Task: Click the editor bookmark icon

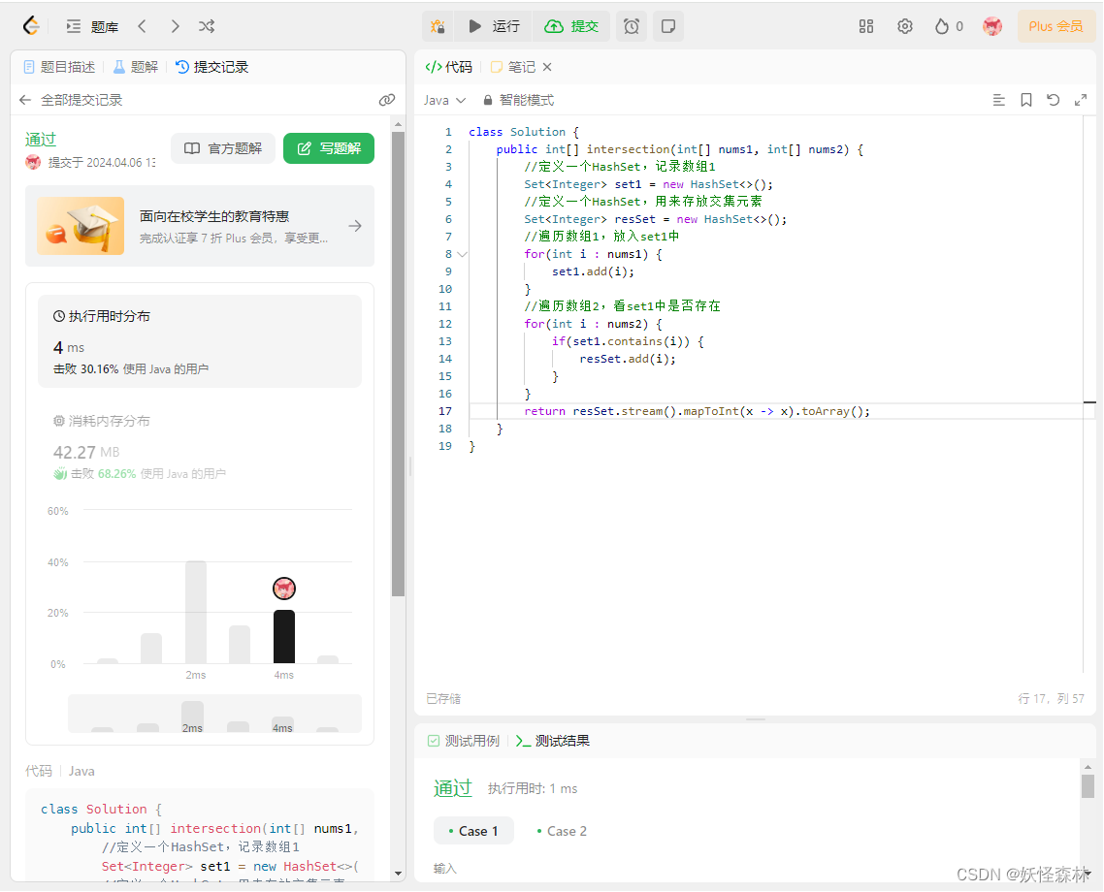Action: 1025,101
